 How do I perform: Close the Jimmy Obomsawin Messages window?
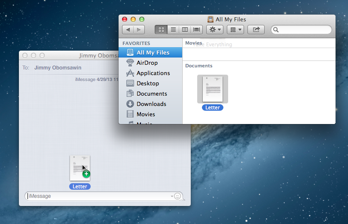(x=25, y=55)
